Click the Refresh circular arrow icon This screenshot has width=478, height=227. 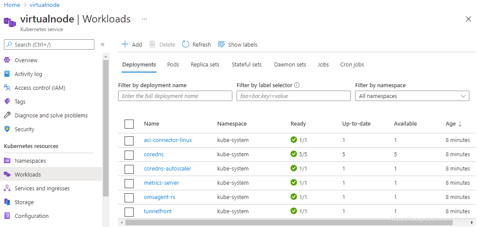[x=186, y=44]
